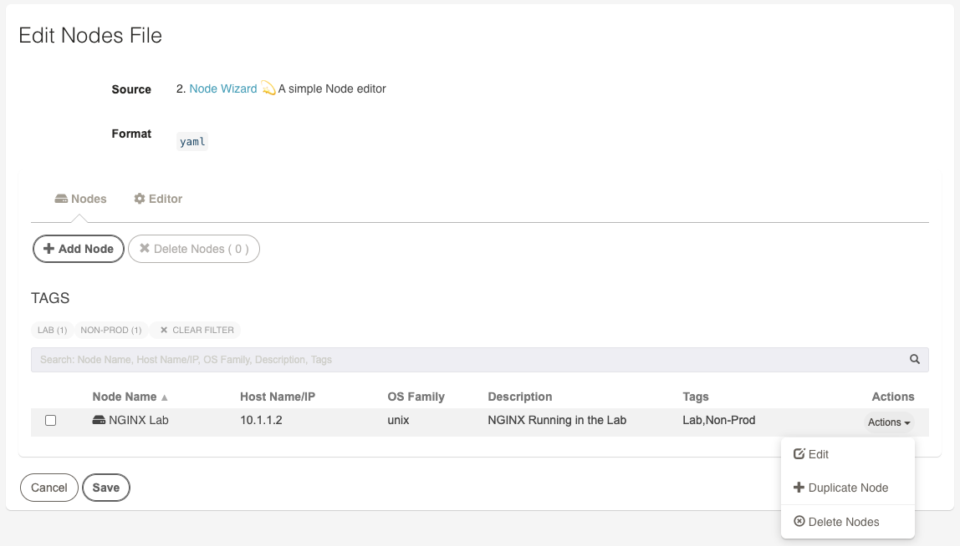The height and width of the screenshot is (546, 960).
Task: Click the circled X Delete Nodes icon
Action: (x=799, y=521)
